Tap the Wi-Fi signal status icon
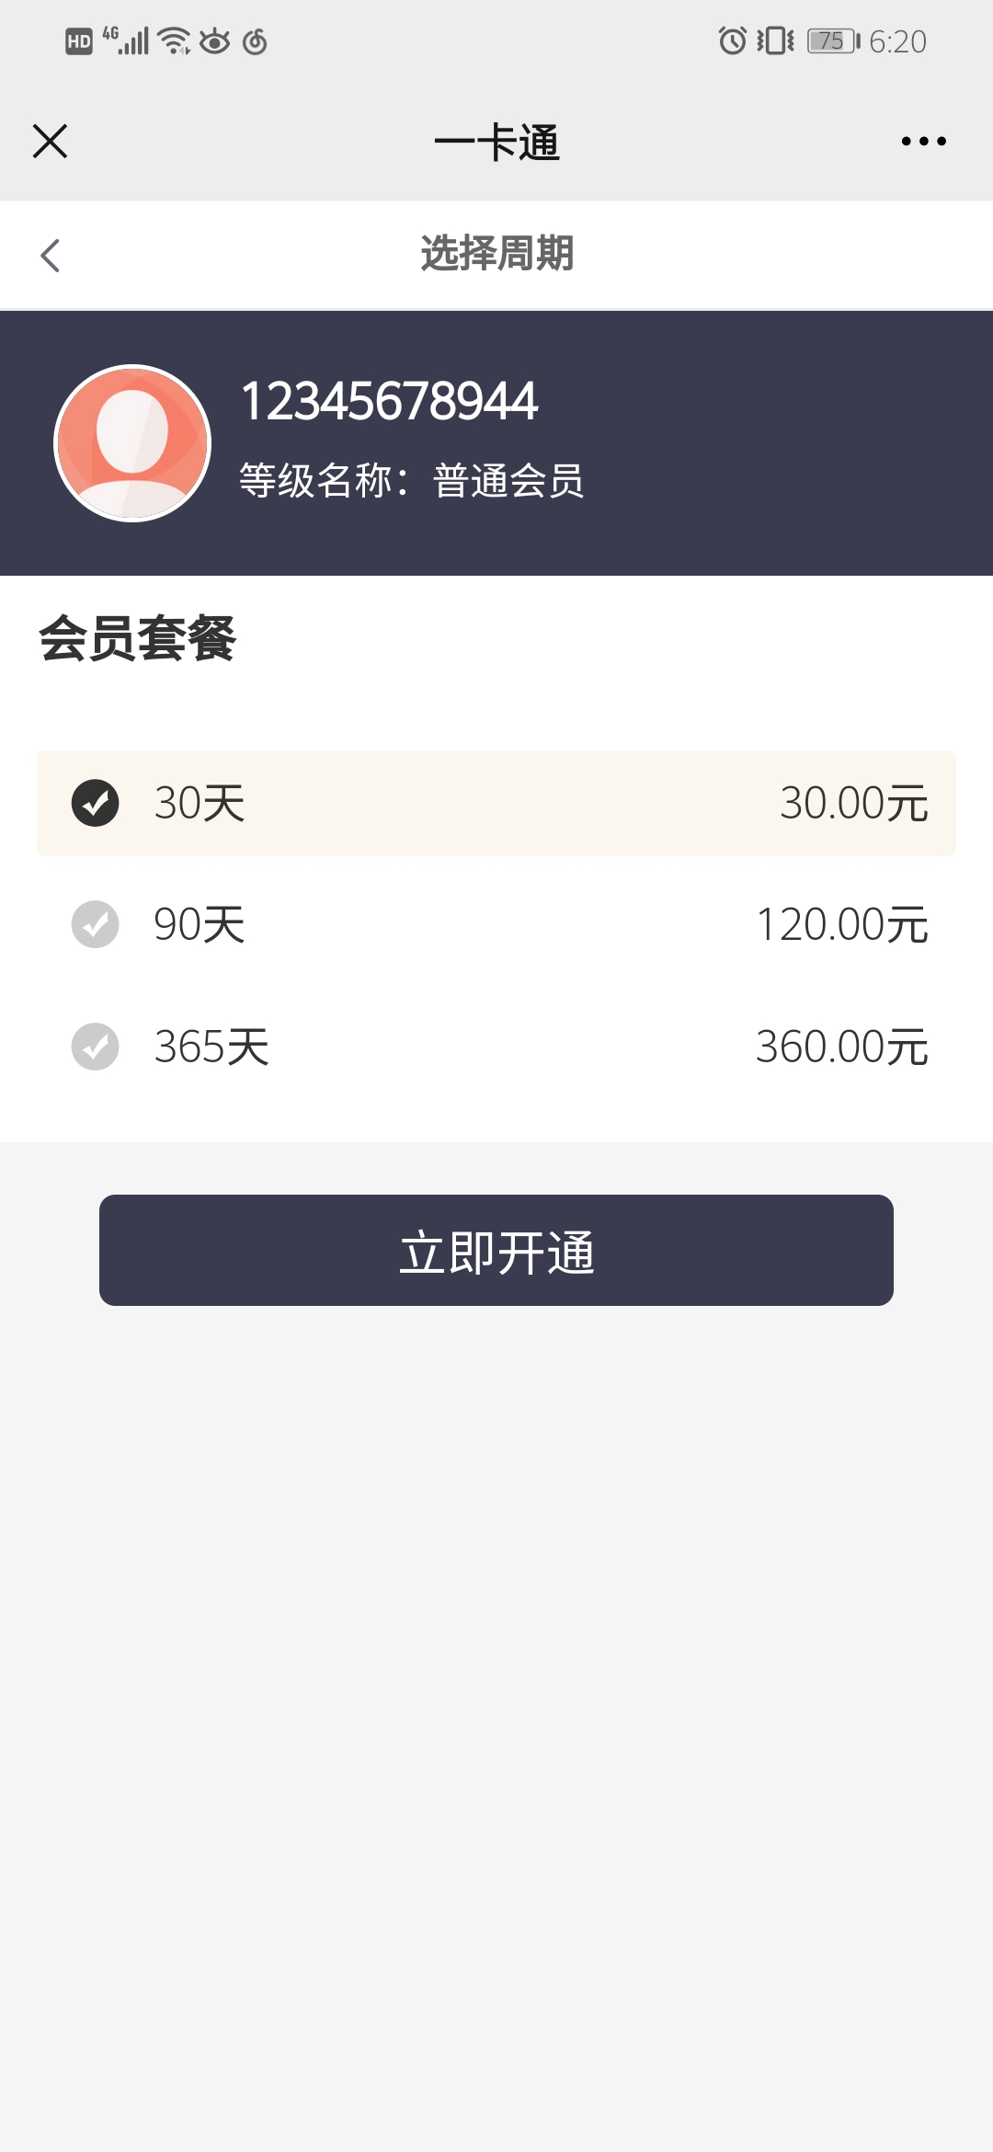 click(x=174, y=41)
